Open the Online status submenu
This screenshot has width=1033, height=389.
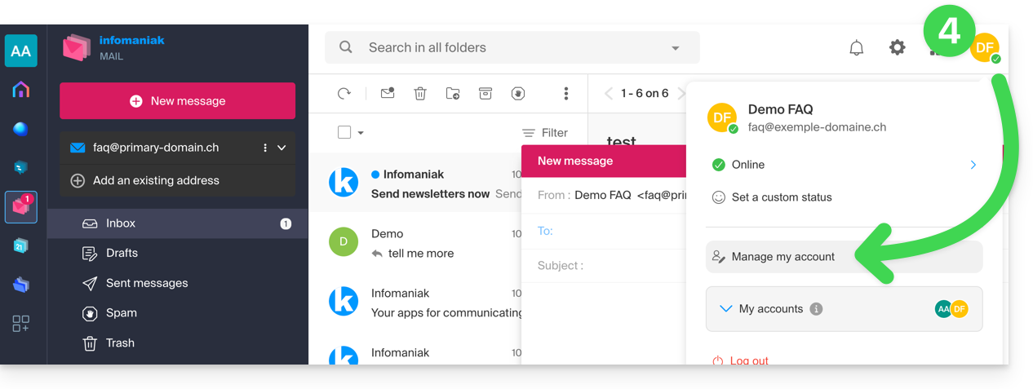(x=973, y=165)
